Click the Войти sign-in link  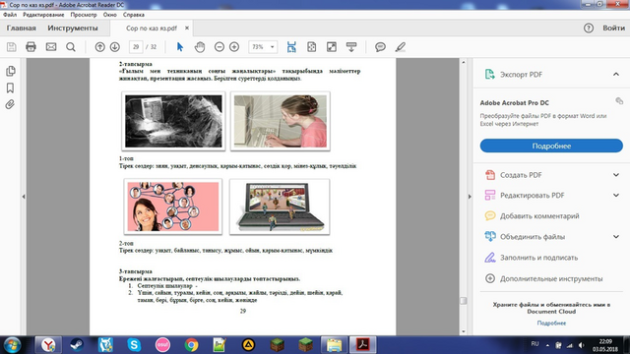coord(613,29)
